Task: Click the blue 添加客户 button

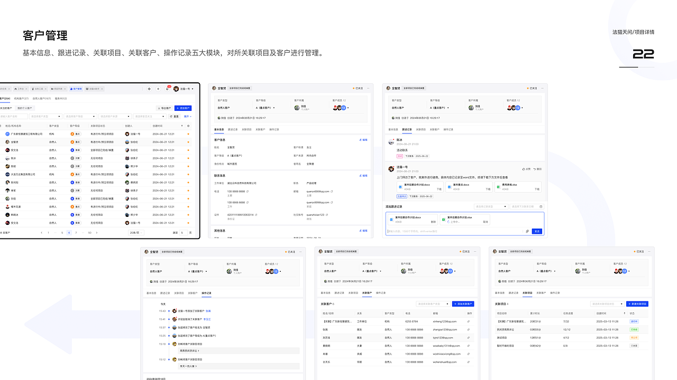Action: [x=183, y=108]
